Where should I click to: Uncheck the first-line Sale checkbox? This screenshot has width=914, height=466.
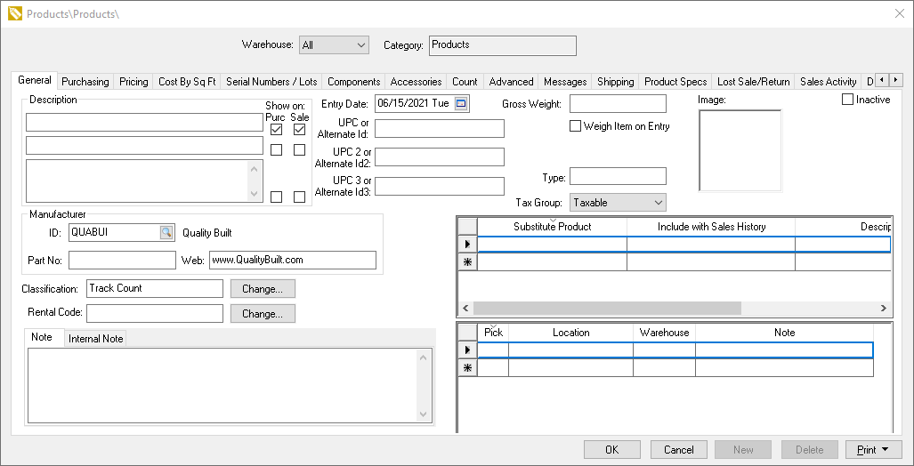coord(300,130)
